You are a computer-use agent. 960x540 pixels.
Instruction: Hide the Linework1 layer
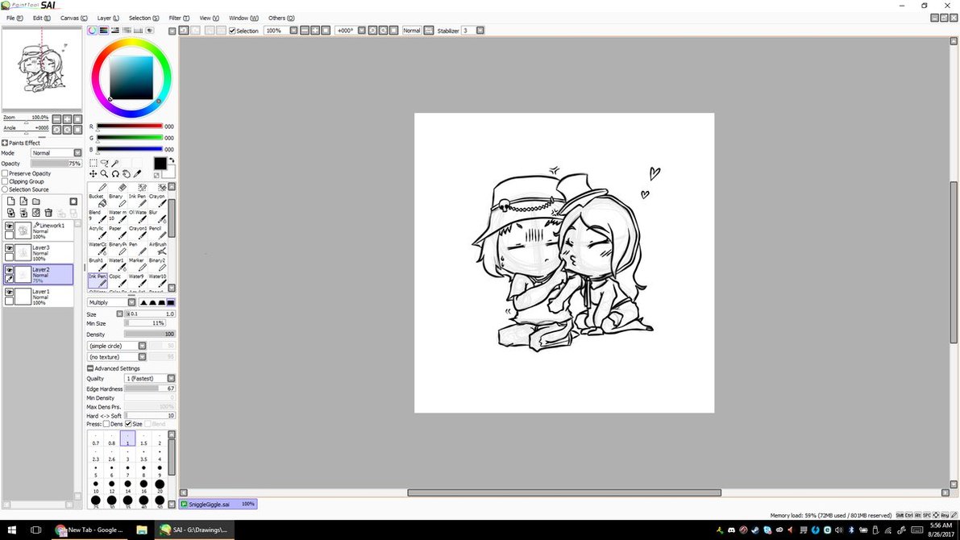pos(9,226)
